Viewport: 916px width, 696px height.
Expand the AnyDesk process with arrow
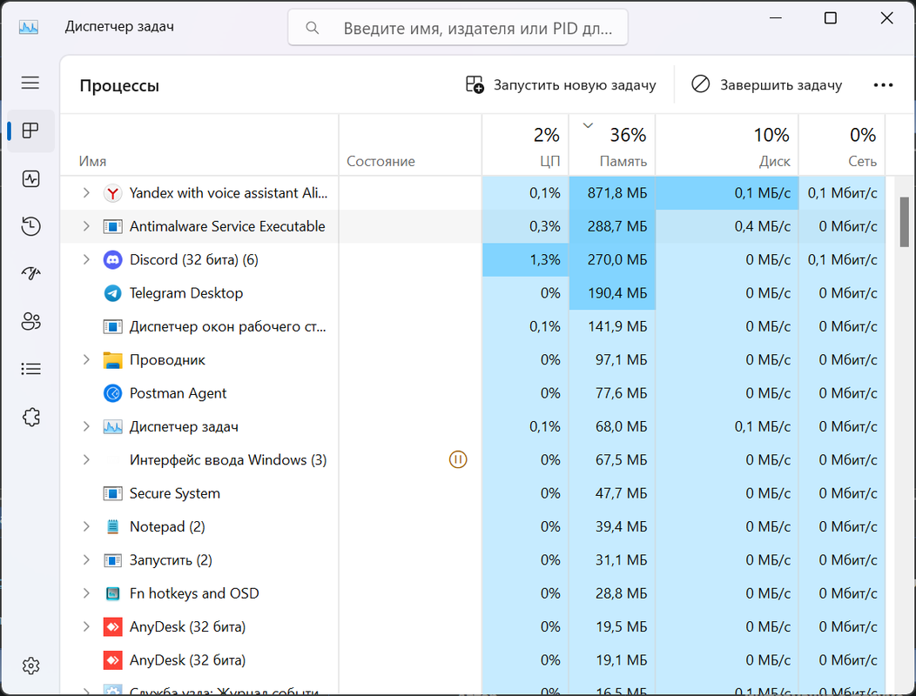click(86, 626)
